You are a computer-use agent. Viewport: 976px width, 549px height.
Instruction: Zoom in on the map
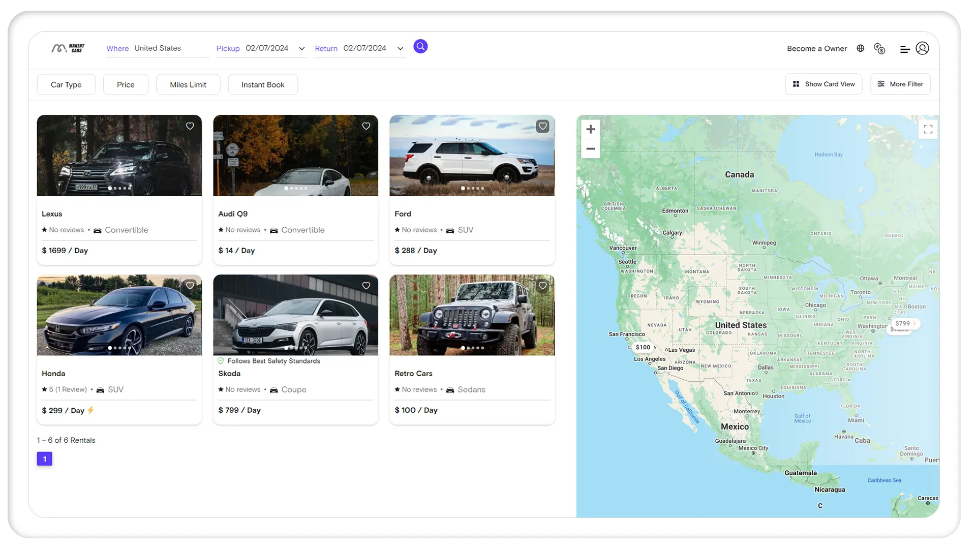pos(591,129)
